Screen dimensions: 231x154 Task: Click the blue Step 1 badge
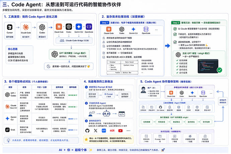point(104,23)
